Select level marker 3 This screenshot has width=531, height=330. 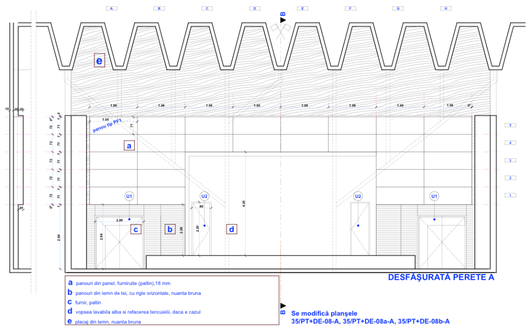click(511, 161)
